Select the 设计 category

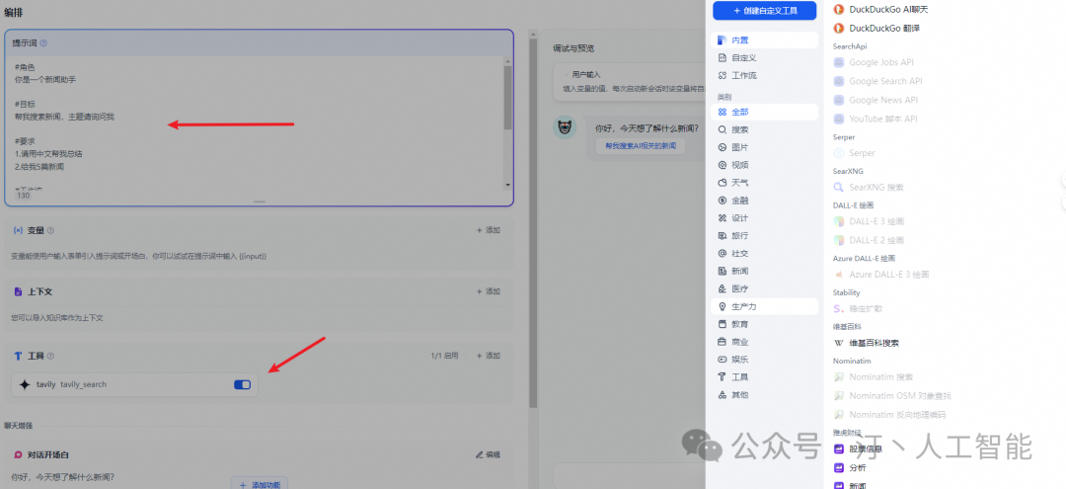(764, 217)
